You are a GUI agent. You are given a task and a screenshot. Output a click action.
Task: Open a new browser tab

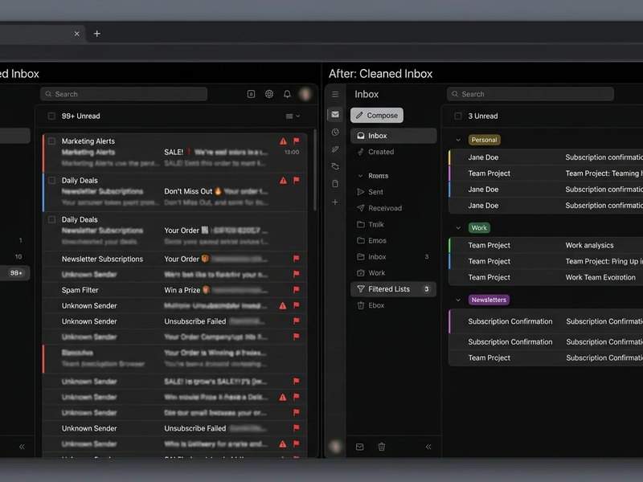97,34
